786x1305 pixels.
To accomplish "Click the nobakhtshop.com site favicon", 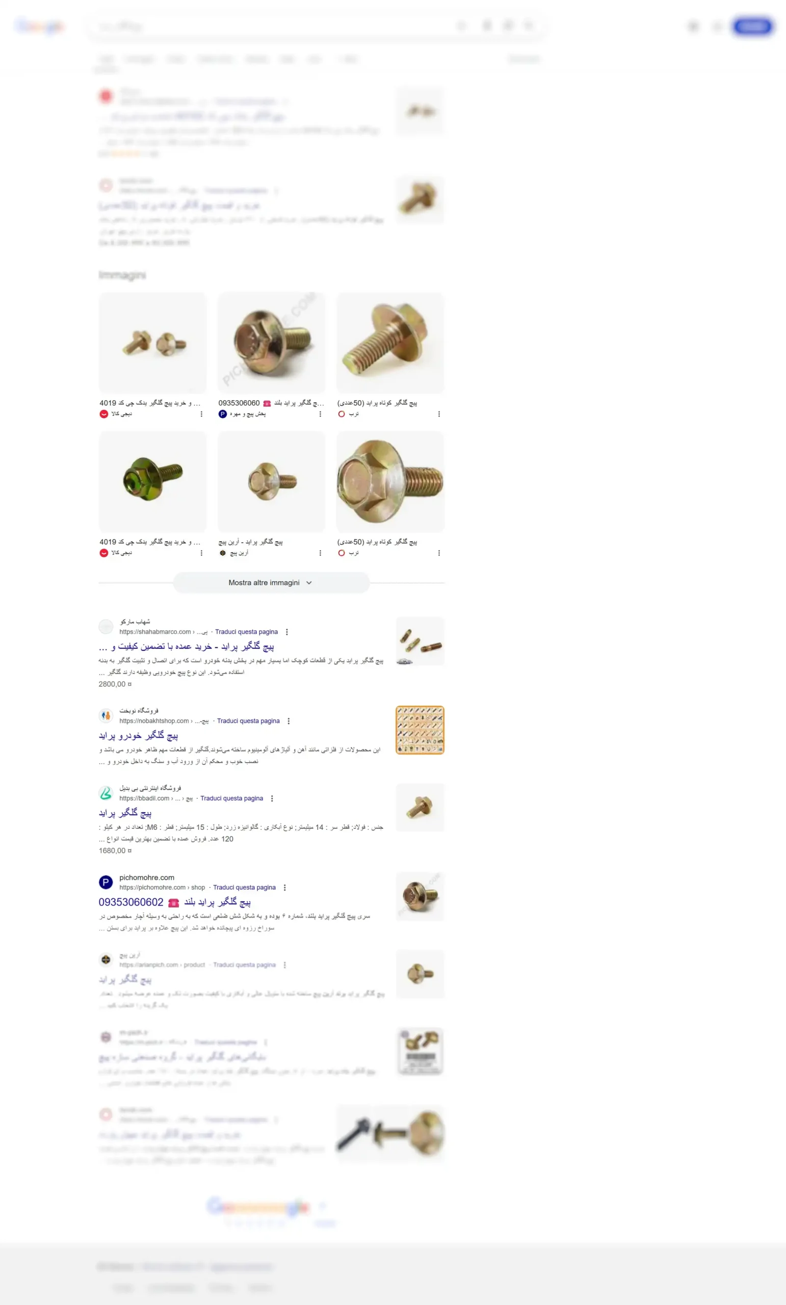I will pos(106,716).
